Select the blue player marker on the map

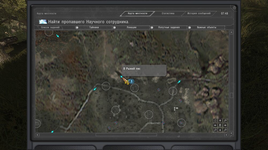pyautogui.click(x=131, y=81)
